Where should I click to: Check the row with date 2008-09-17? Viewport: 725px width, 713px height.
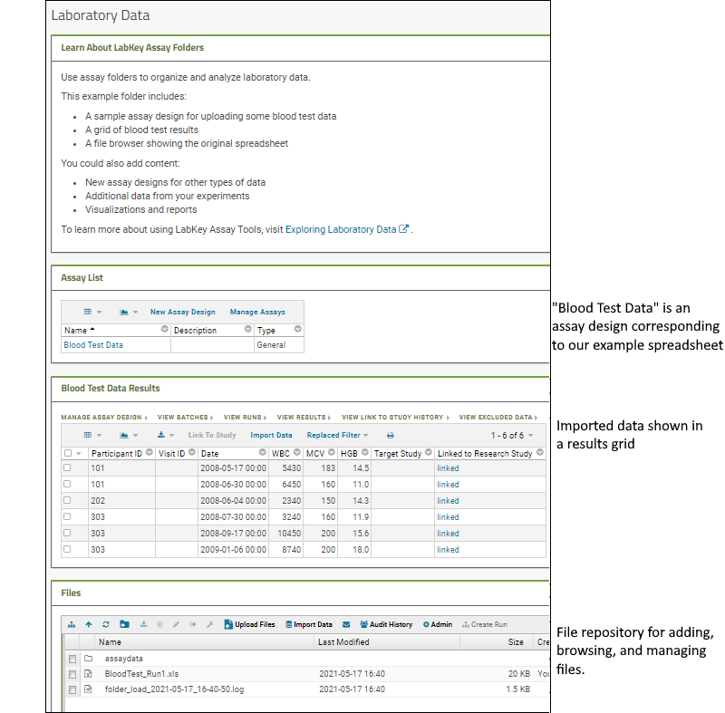coord(67,533)
